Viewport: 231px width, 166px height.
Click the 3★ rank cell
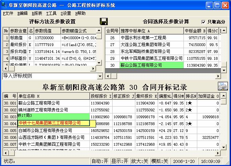(191, 124)
